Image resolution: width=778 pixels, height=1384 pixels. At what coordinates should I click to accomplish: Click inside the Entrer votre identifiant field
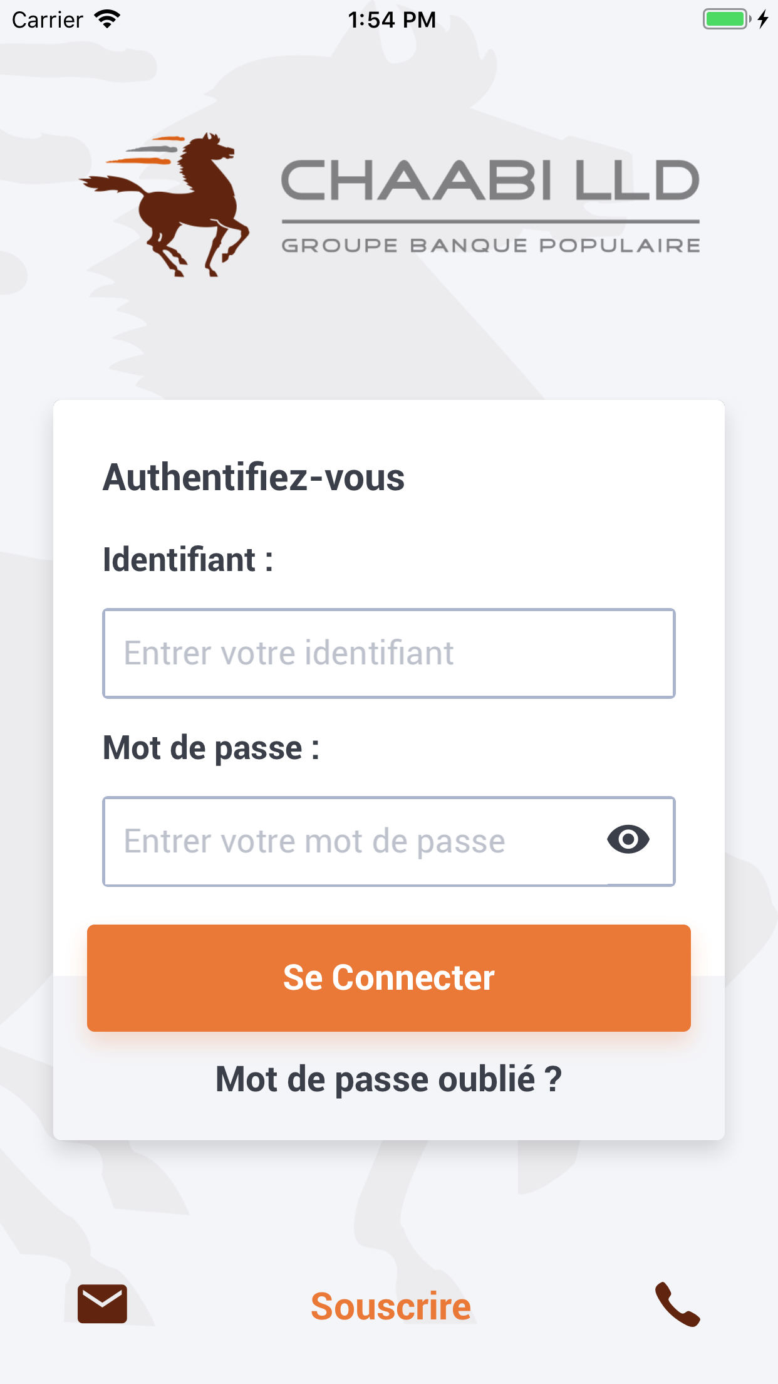388,653
